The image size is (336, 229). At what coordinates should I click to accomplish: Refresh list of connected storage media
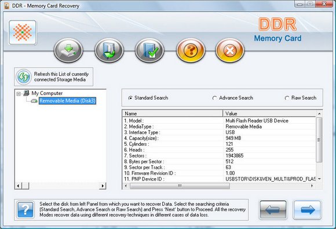(x=53, y=77)
